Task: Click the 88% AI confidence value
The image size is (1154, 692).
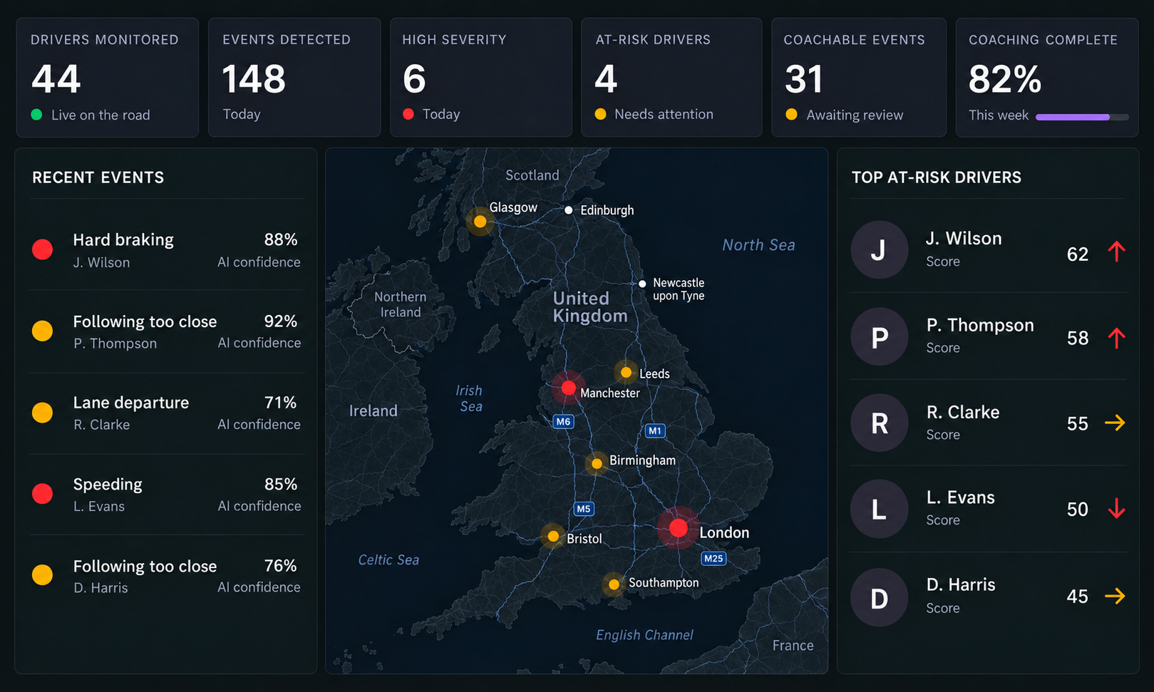Action: pos(281,239)
